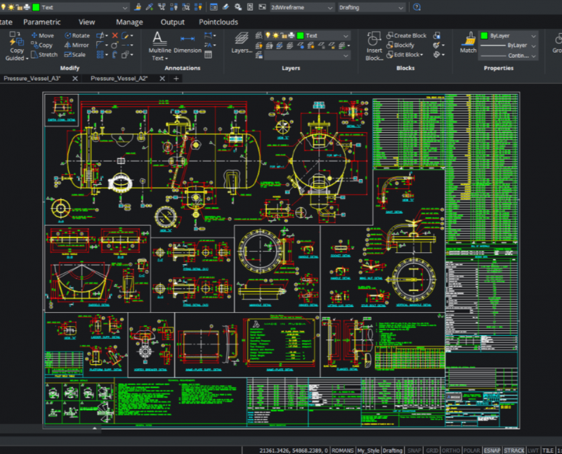Viewport: 562px width, 454px height.
Task: Click the red X Delete tool
Action: click(115, 36)
